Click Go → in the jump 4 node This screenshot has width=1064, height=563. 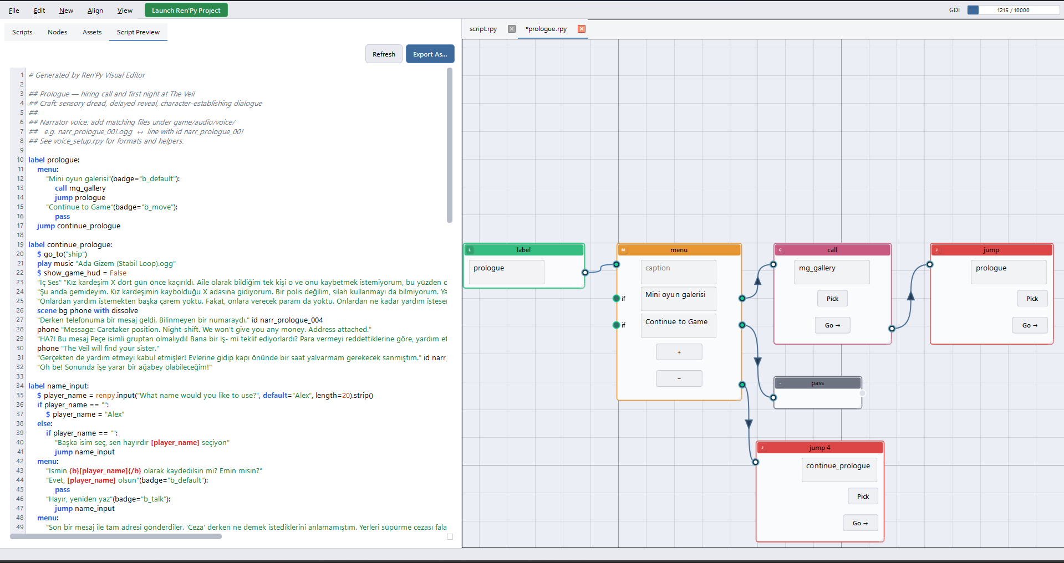point(861,523)
